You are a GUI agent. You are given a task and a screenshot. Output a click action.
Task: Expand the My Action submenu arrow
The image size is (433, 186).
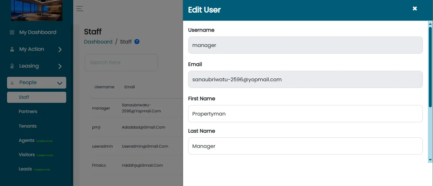(60, 50)
